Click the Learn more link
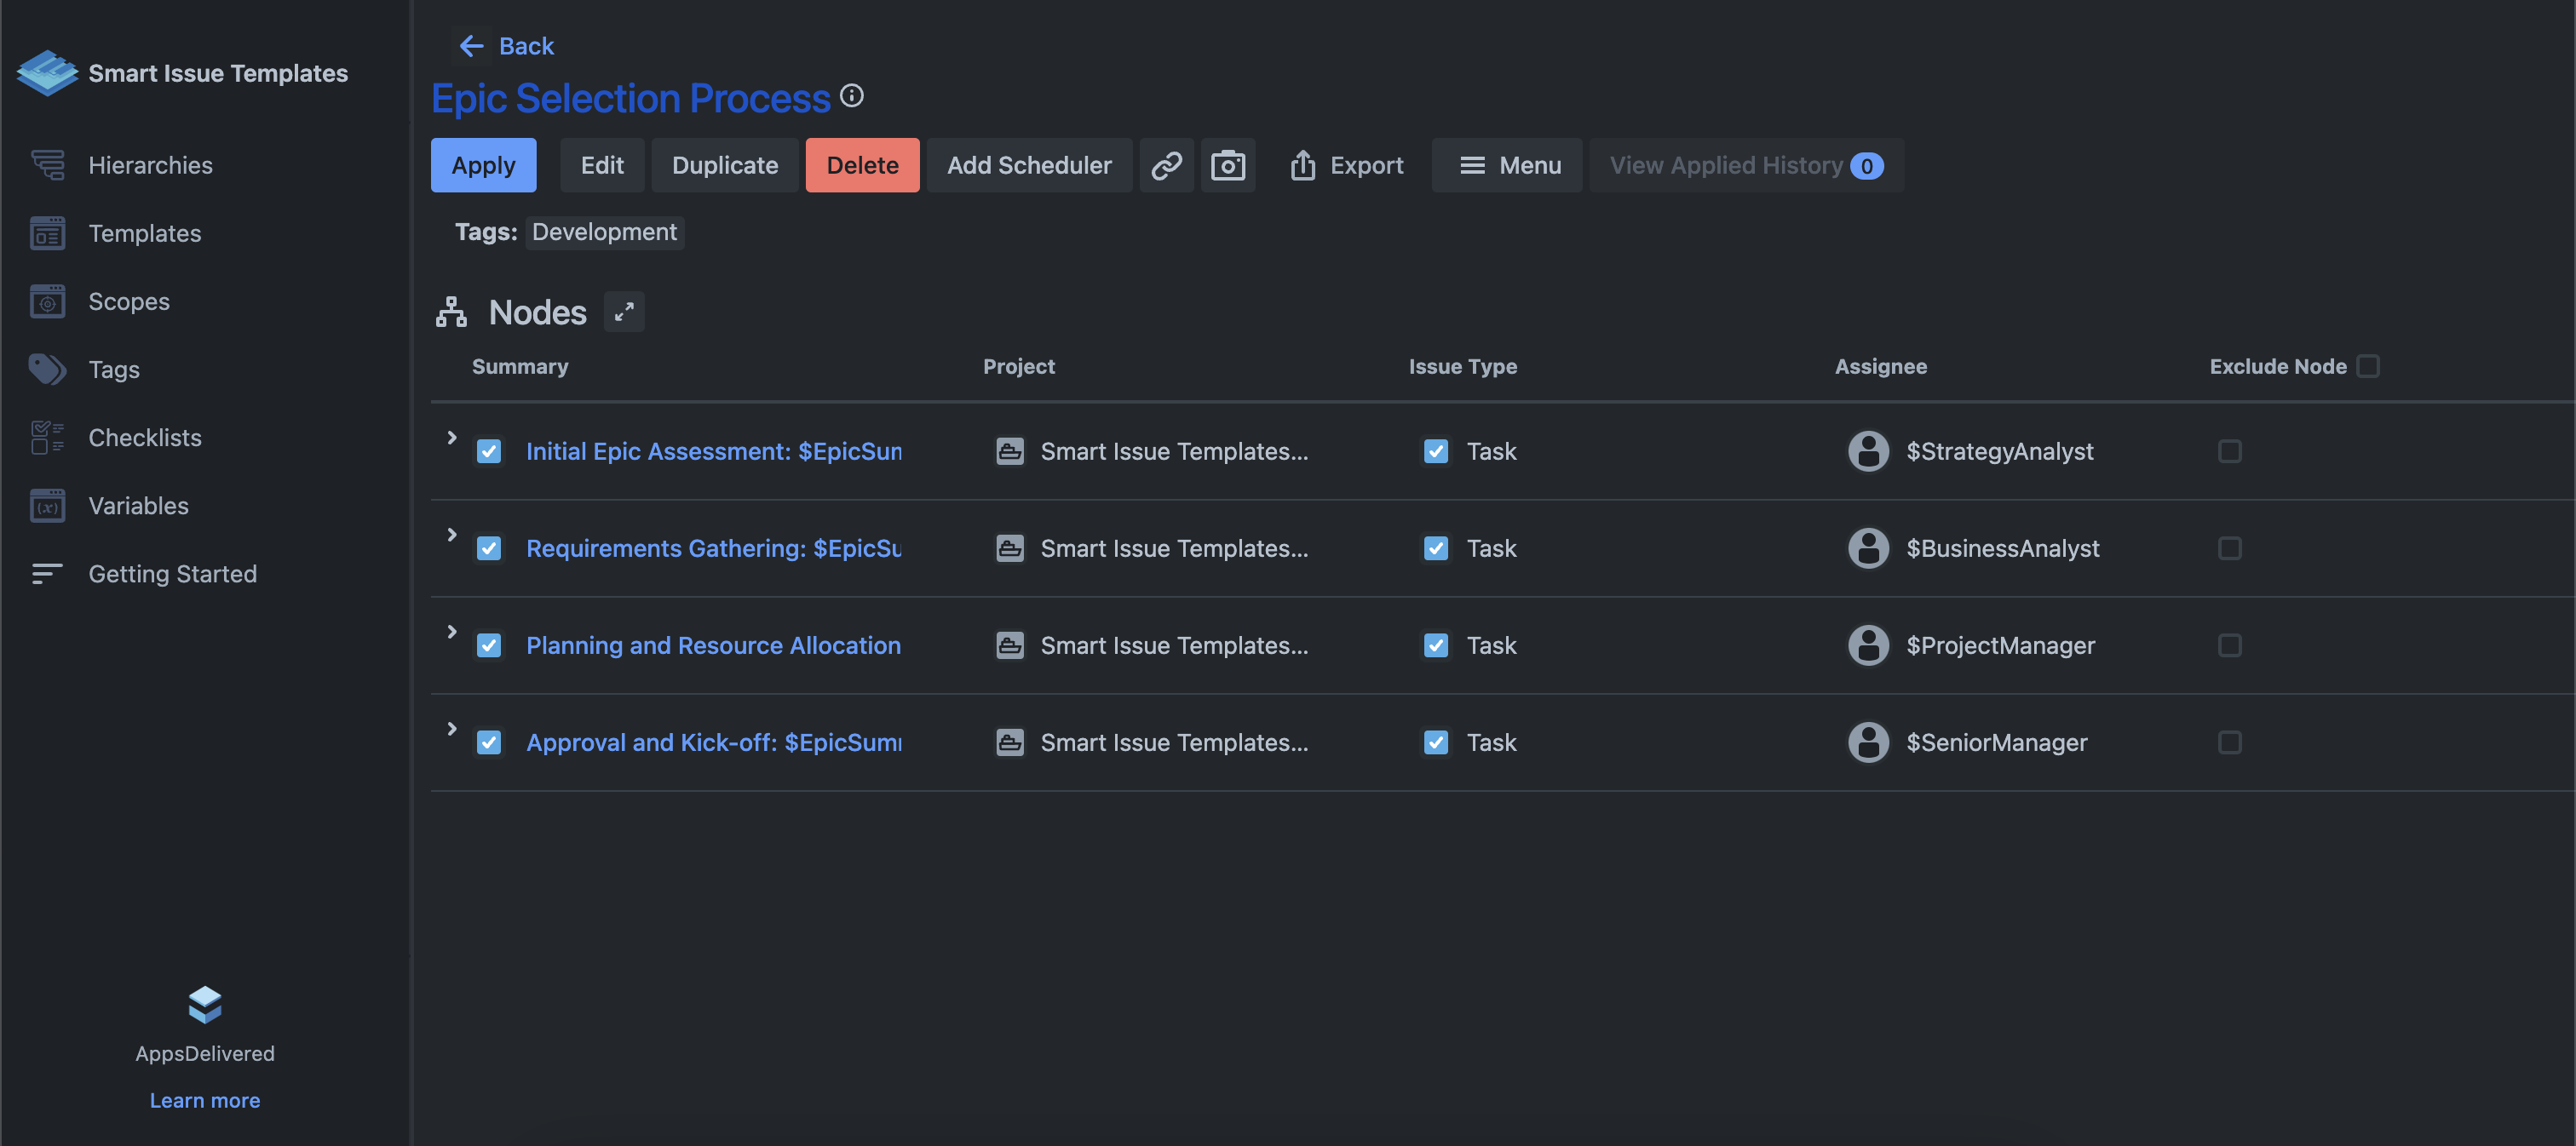 coord(204,1100)
